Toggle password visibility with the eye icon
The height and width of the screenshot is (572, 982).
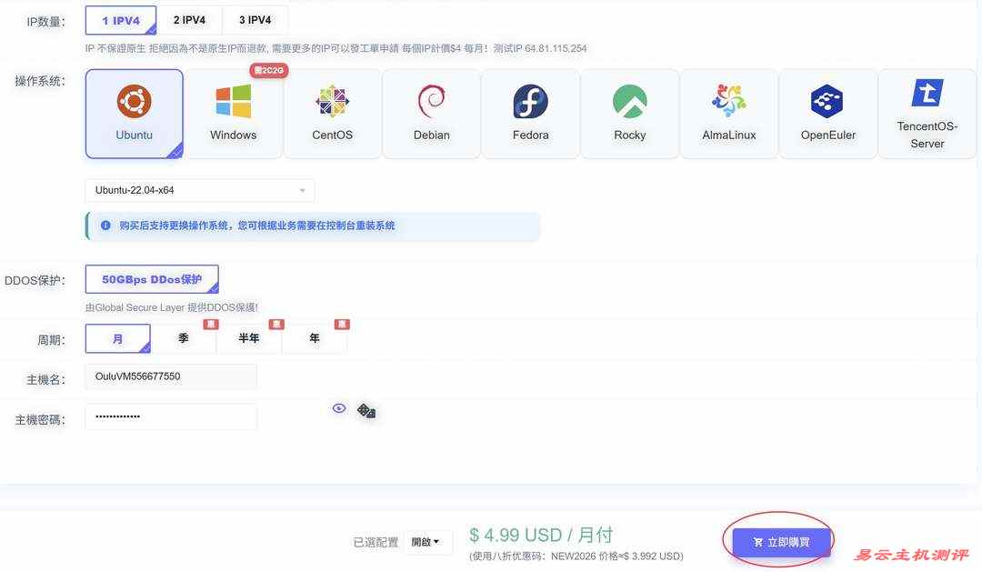[x=338, y=408]
